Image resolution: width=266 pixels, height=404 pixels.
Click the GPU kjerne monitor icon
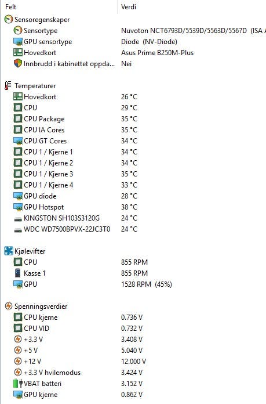(18, 395)
